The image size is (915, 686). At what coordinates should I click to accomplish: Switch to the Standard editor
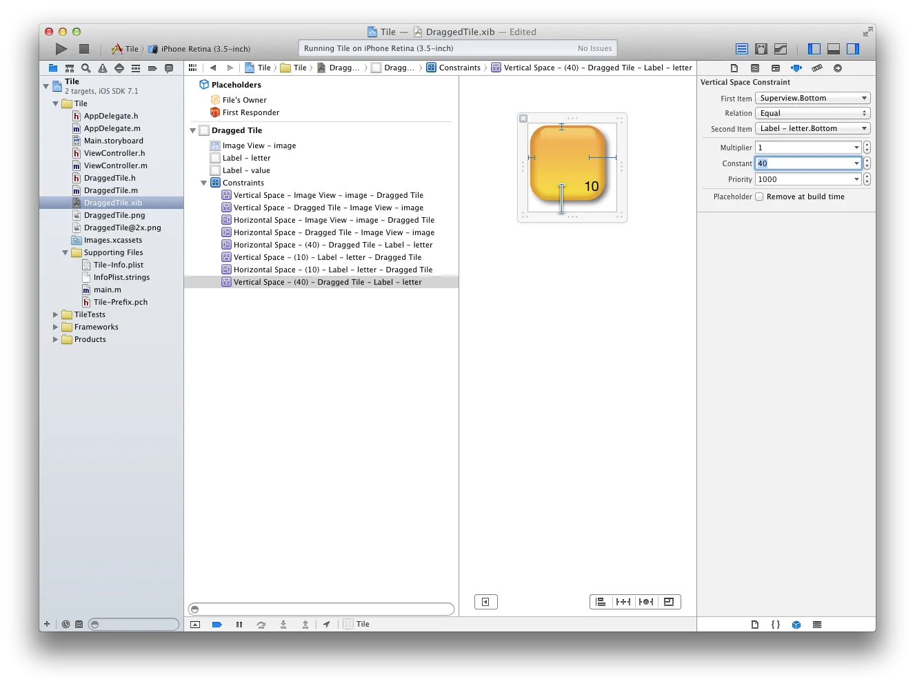coord(742,49)
